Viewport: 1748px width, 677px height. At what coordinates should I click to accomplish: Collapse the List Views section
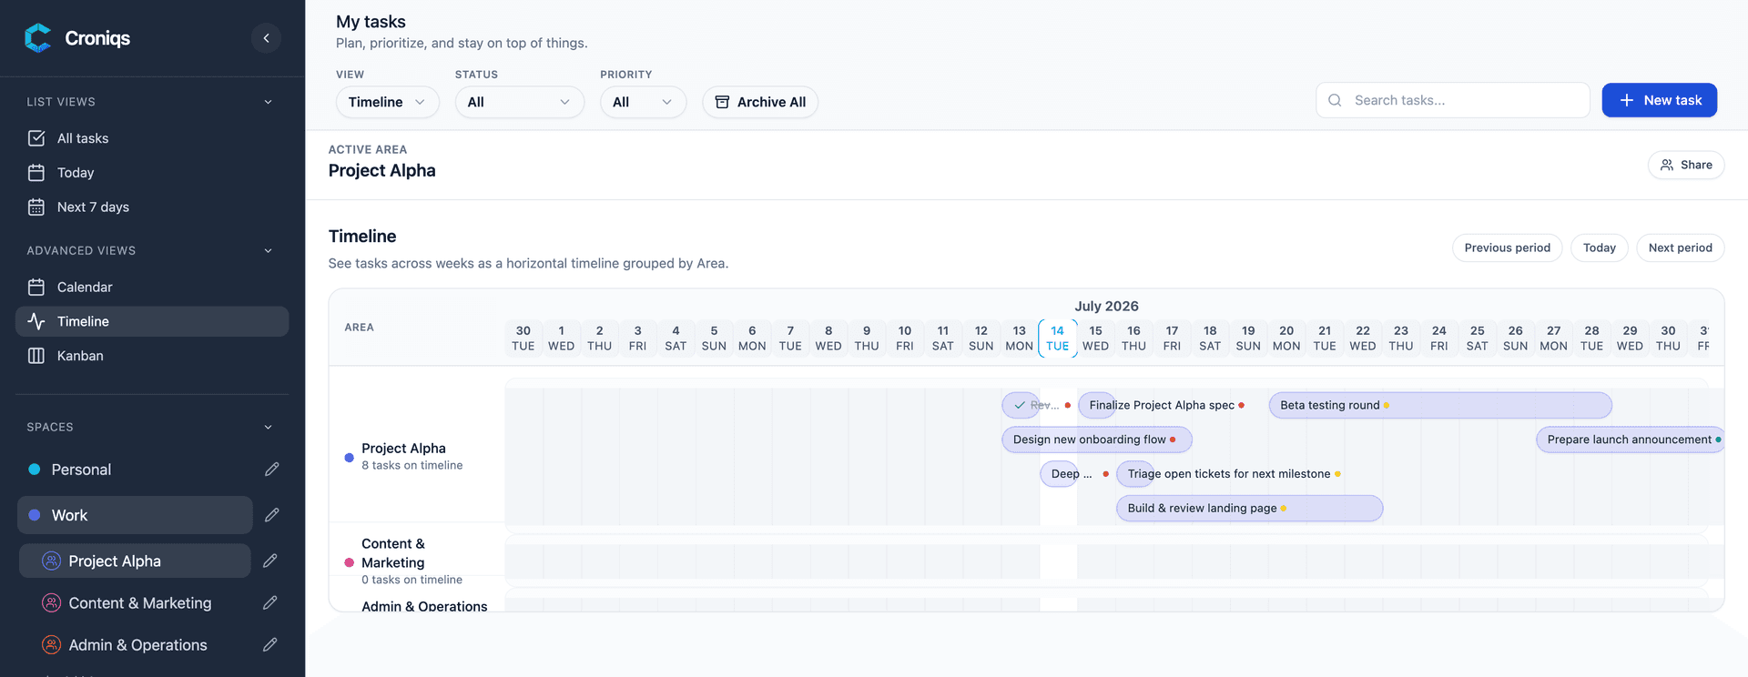click(x=268, y=102)
